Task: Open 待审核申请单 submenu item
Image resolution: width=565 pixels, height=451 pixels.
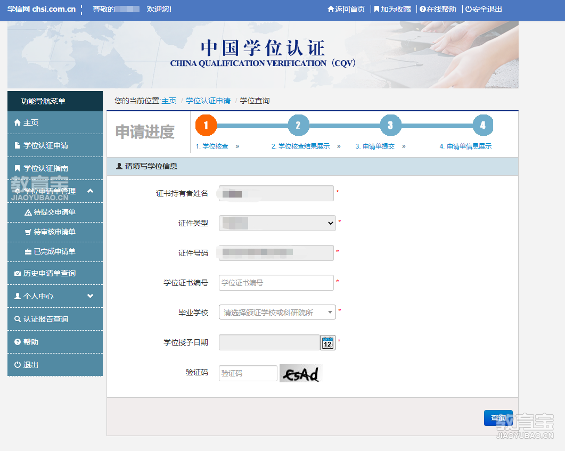Action: point(55,232)
